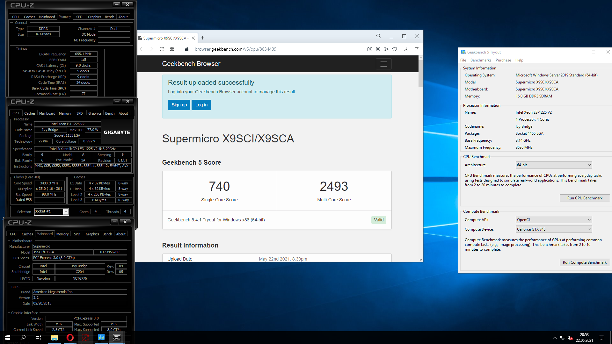Click the DRAM Frequency value 655.1 MHz
The image size is (612, 344).
coord(83,54)
